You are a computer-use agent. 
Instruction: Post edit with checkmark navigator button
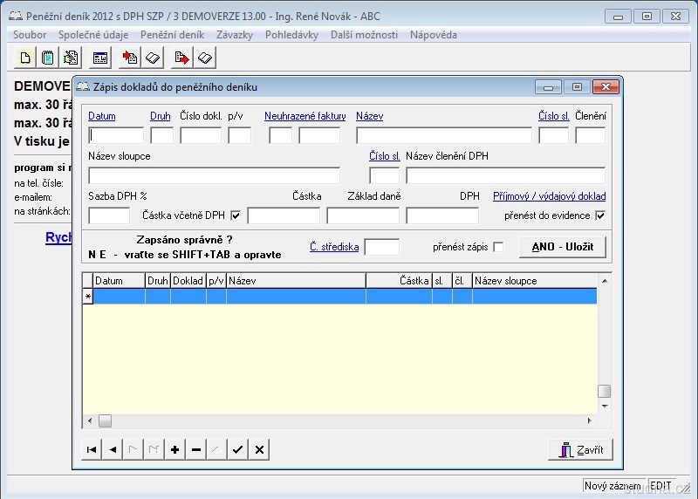[238, 449]
